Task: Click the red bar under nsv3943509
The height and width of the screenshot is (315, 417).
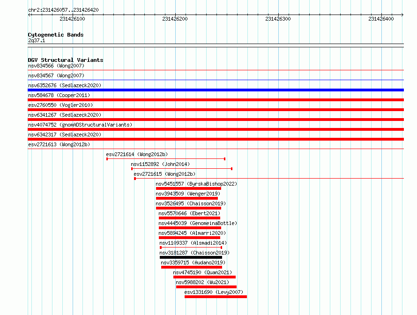Action: pos(187,198)
